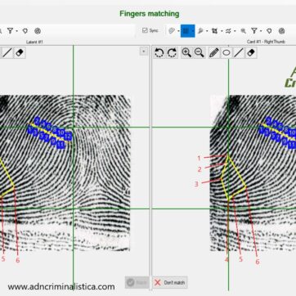This screenshot has height=296, width=296.
Task: Expand the magnifier tool dropdown arrow
Action: pos(207,31)
